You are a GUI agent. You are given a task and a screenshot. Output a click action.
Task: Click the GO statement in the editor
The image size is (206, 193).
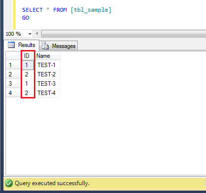click(x=26, y=18)
